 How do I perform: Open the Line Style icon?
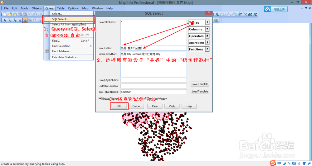click(245, 14)
